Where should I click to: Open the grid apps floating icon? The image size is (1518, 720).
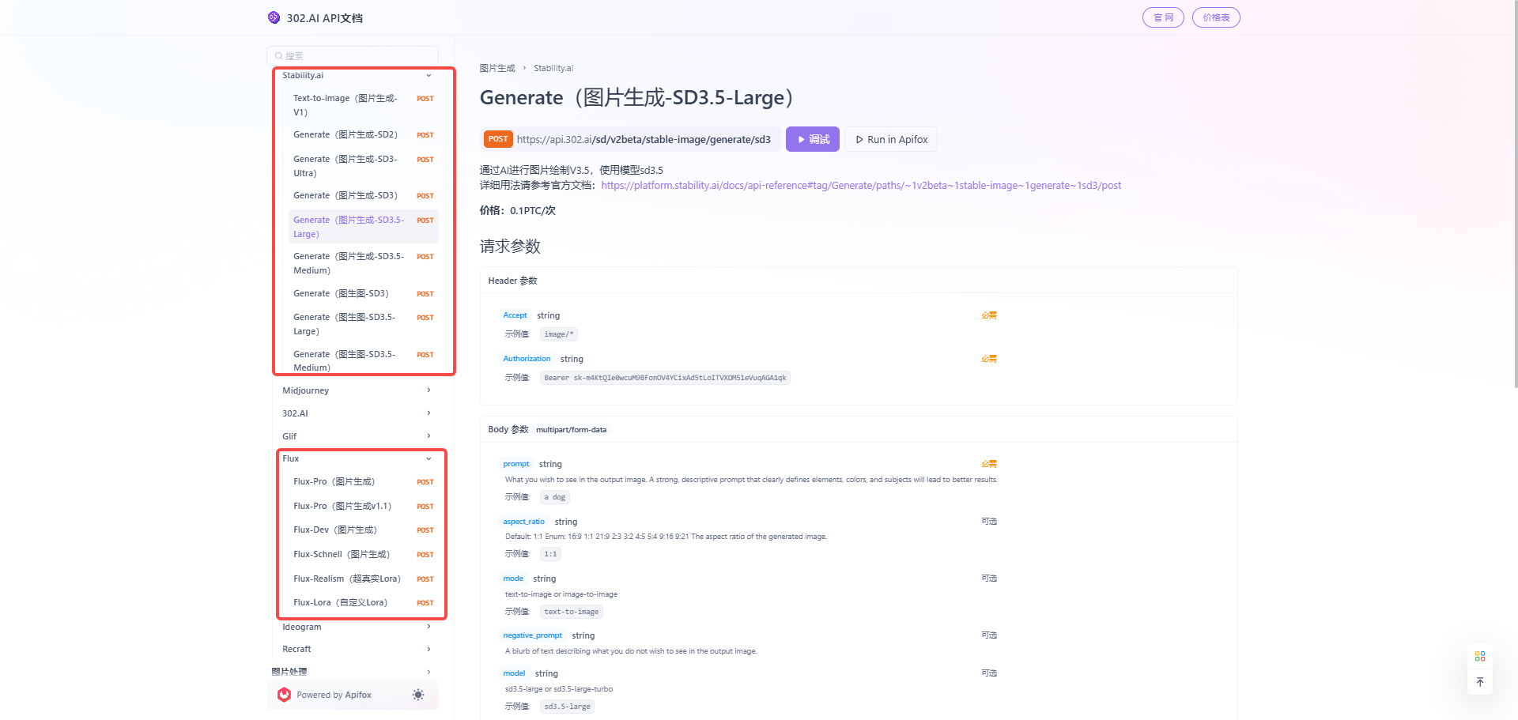click(1480, 656)
